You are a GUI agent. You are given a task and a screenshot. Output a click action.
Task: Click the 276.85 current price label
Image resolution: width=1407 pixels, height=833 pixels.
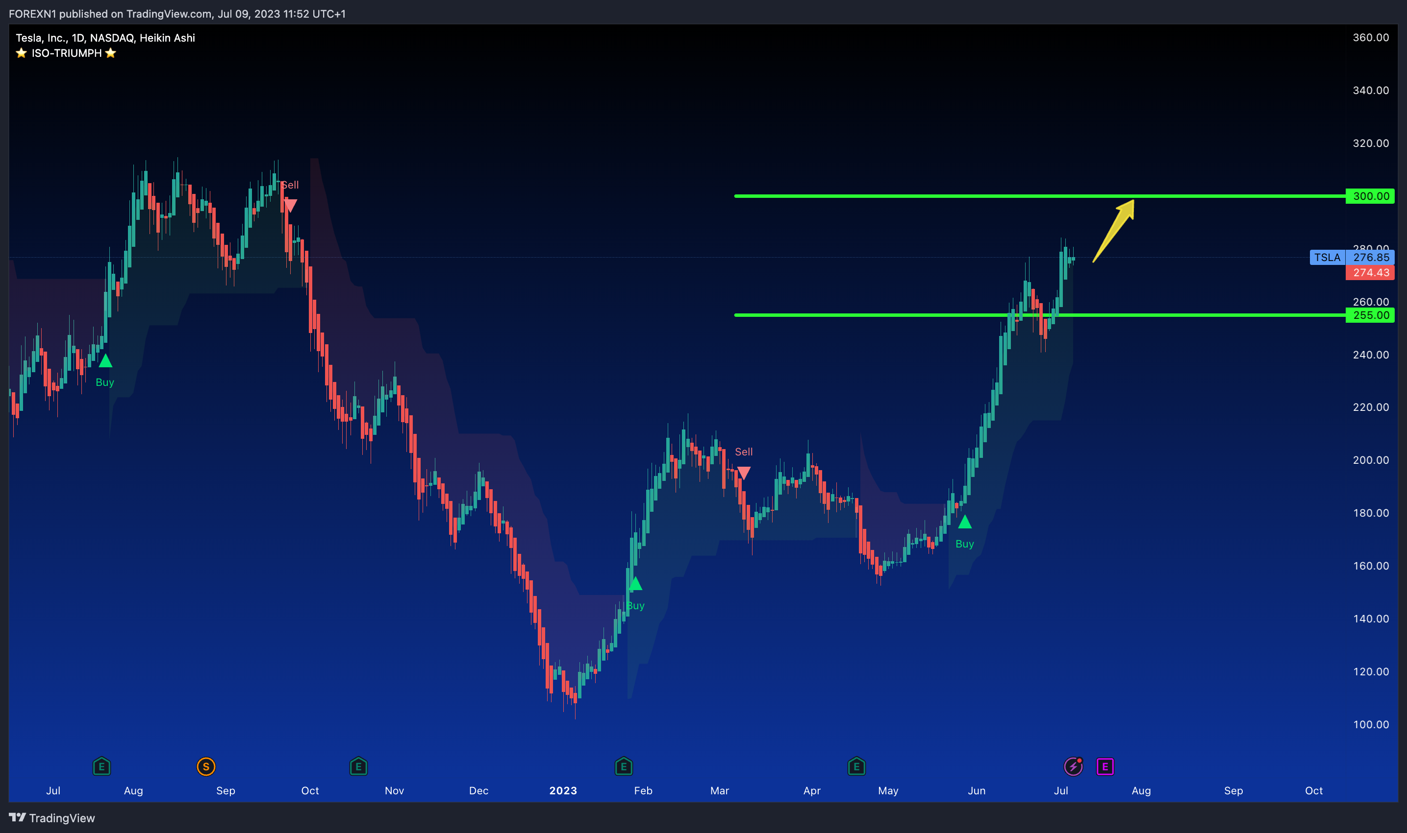pyautogui.click(x=1370, y=257)
